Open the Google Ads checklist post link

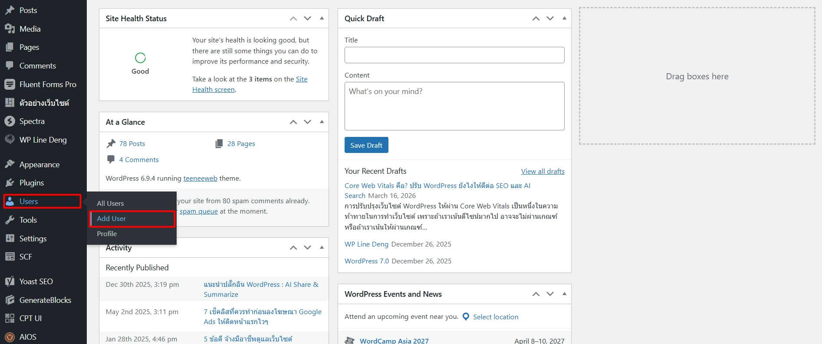pos(263,317)
